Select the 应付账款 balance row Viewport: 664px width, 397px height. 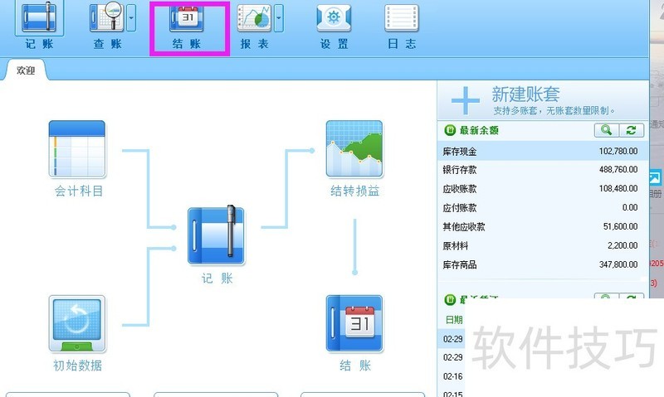[x=543, y=207]
